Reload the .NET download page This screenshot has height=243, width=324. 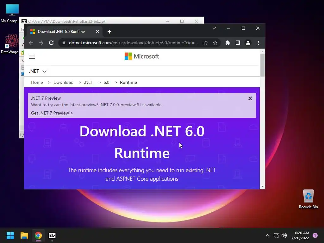tap(51, 43)
